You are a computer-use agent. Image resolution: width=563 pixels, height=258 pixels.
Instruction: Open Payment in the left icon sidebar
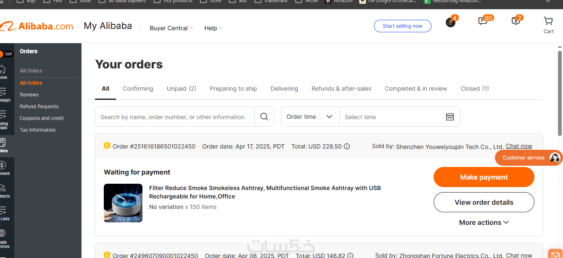tap(4, 168)
